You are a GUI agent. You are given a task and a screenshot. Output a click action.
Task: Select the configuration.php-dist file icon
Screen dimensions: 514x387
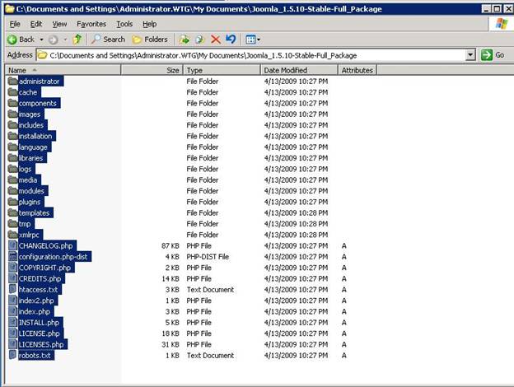pos(13,257)
